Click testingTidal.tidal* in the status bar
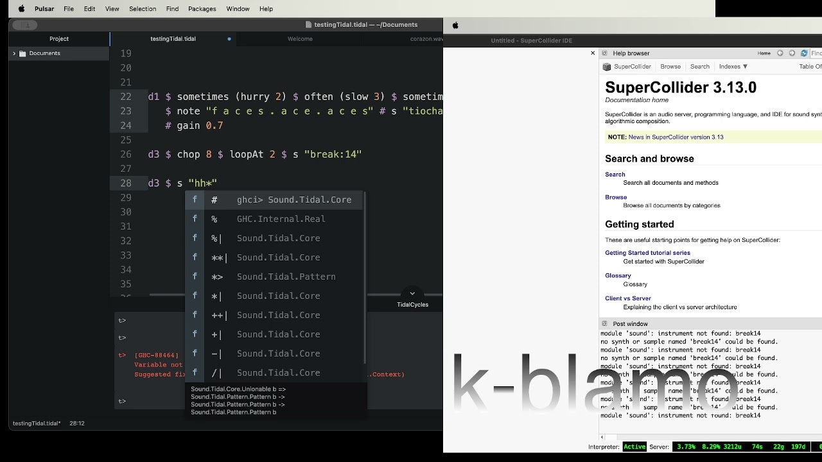The image size is (822, 462). (x=37, y=424)
